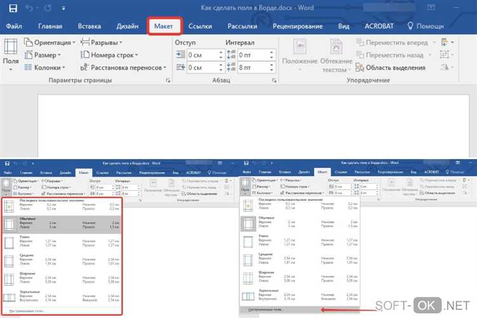
Task: Choose the Узкие margins in bottom-left window
Action: click(62, 242)
